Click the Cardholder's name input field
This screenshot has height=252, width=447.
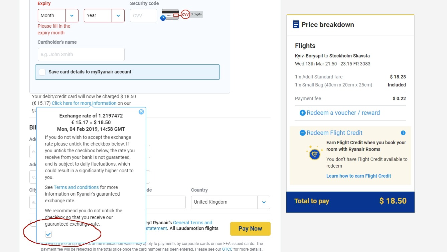(x=81, y=54)
